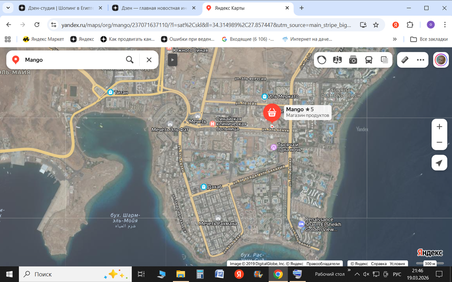Open Chrome extensions puzzle icon
This screenshot has height=282, width=452.
point(410,25)
